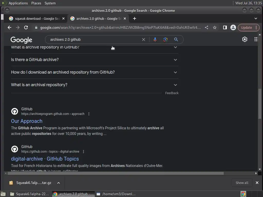Image resolution: width=263 pixels, height=197 pixels.
Task: Close the archives 2.0 github tab
Action: (125, 18)
